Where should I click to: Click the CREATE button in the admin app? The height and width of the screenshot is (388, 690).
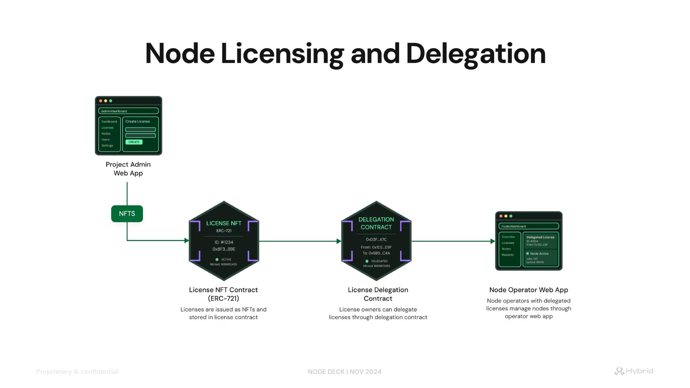pyautogui.click(x=134, y=142)
